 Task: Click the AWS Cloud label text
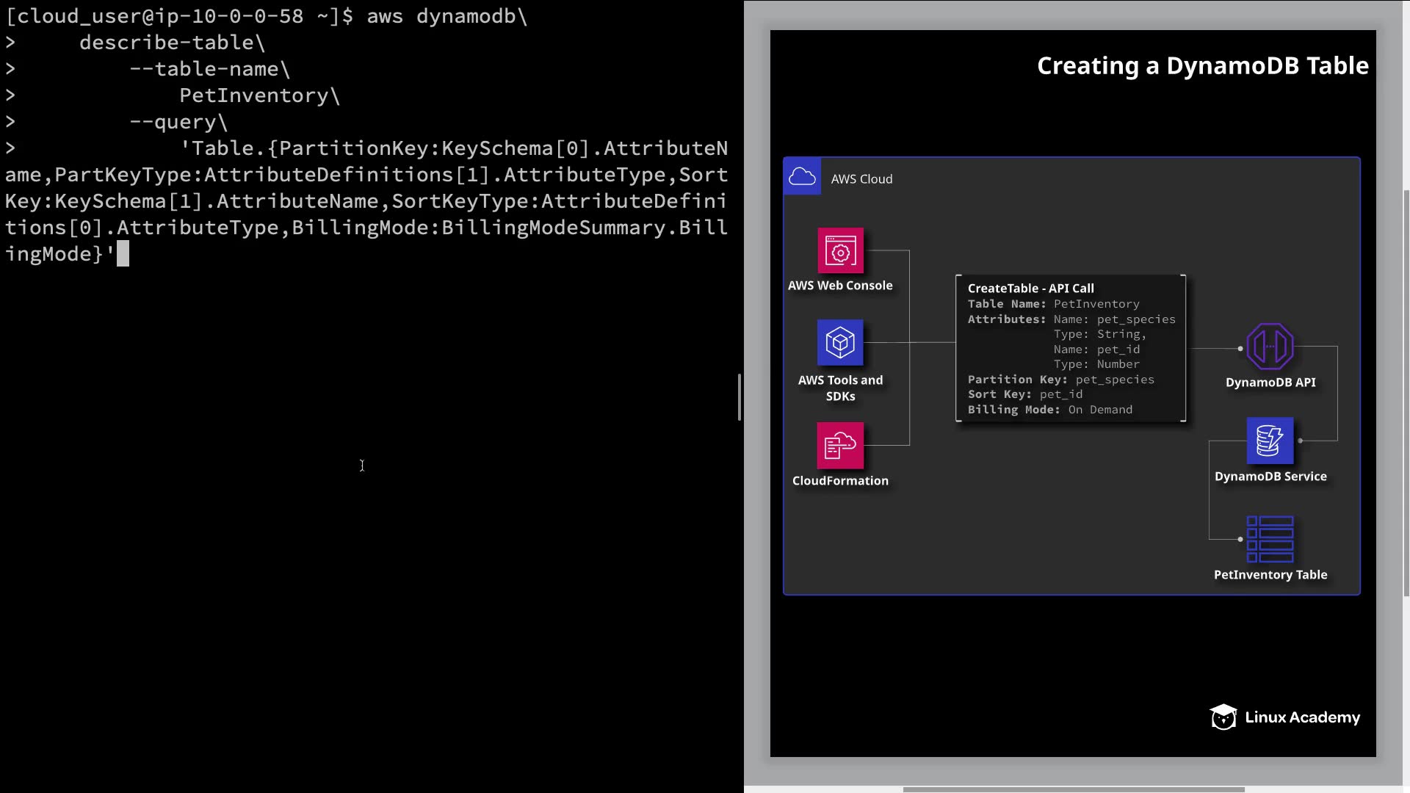[861, 179]
